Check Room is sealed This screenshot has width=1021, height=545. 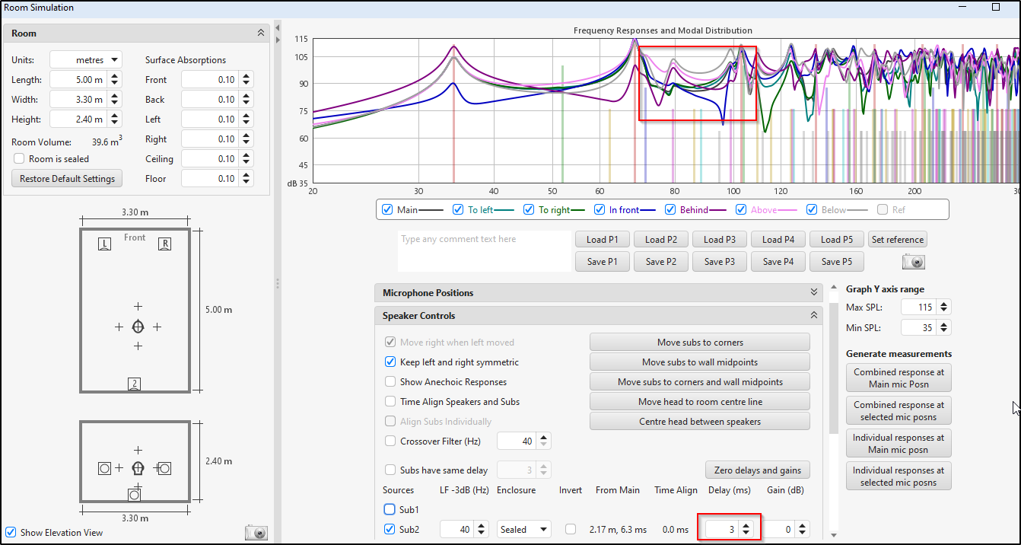(x=19, y=159)
